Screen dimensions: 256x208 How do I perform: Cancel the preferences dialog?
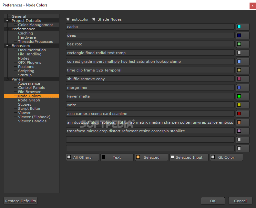click(x=240, y=201)
